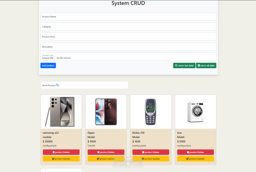Click trash icon on Oppo Delete button
Screen dimensions: 256x172
tap(98, 152)
